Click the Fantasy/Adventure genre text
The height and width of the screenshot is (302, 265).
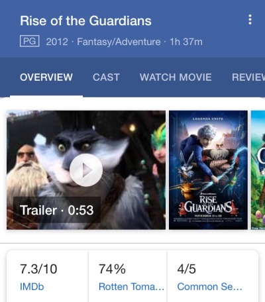[x=119, y=42]
